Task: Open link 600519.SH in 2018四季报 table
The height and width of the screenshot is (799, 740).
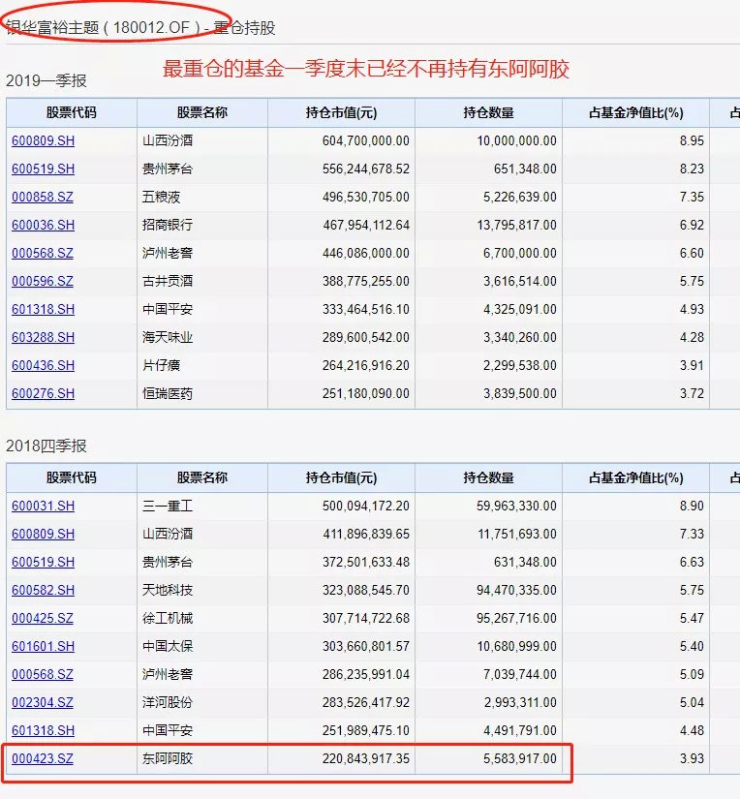Action: (x=43, y=562)
